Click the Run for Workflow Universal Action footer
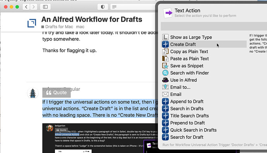This screenshot has height=153, width=267. [x=215, y=145]
